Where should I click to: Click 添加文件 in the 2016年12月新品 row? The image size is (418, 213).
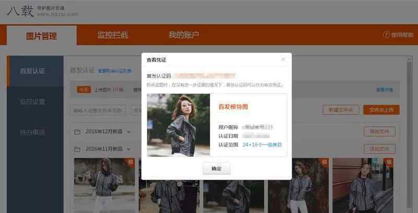click(380, 131)
